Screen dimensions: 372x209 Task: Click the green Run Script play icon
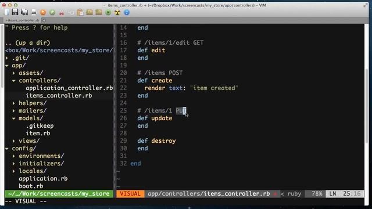click(108, 12)
